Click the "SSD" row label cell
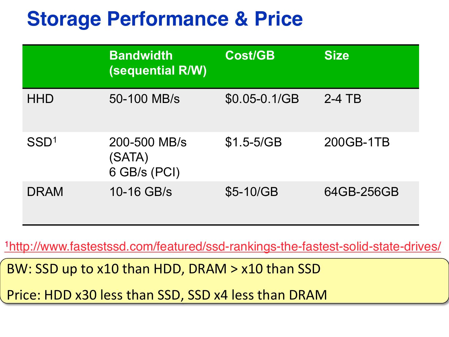This screenshot has height=337, width=449. [42, 142]
